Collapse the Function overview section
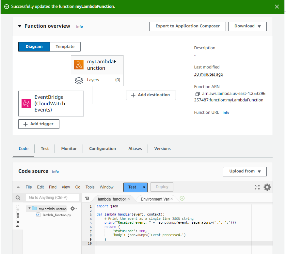This screenshot has width=286, height=254. point(20,26)
